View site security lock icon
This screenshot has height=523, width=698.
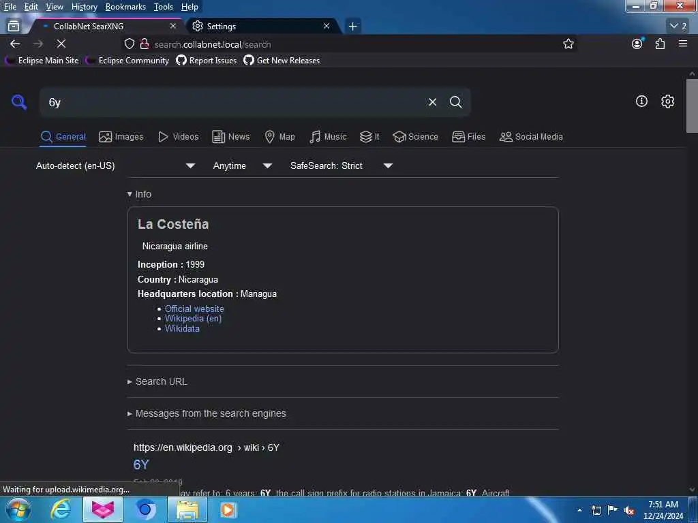145,44
